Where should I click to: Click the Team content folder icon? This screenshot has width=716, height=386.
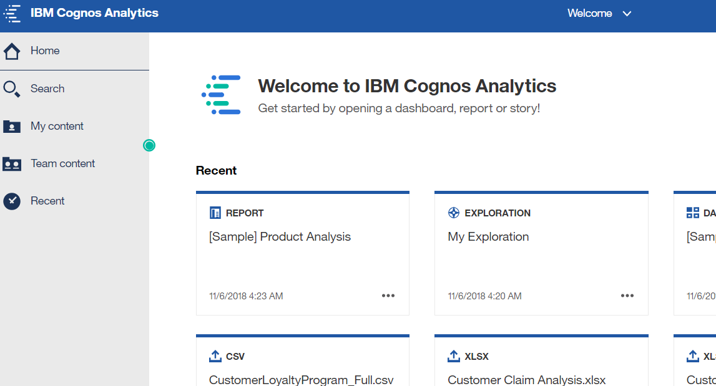tap(12, 164)
